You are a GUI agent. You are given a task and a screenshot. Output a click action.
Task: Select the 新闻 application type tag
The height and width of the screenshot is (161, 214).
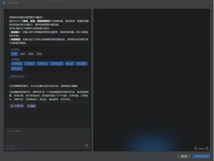tap(39, 54)
